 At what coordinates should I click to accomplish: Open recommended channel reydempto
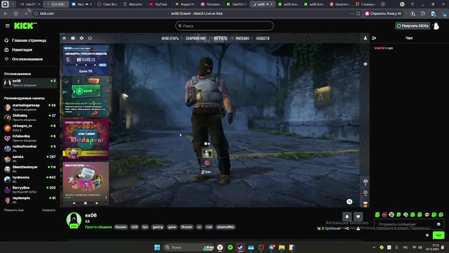(30, 200)
